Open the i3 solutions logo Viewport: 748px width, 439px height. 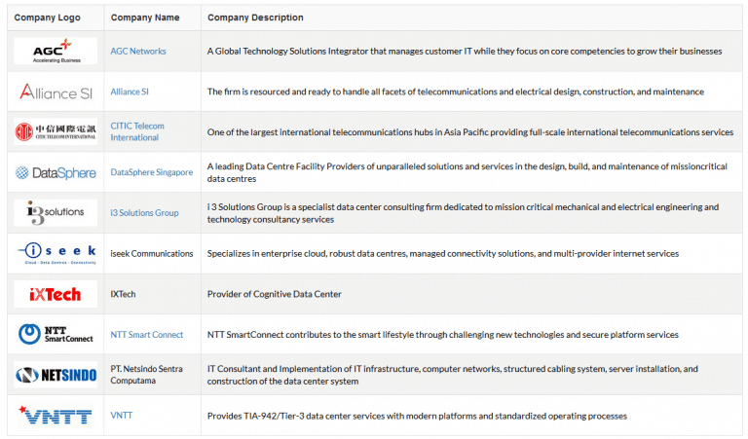click(x=56, y=213)
